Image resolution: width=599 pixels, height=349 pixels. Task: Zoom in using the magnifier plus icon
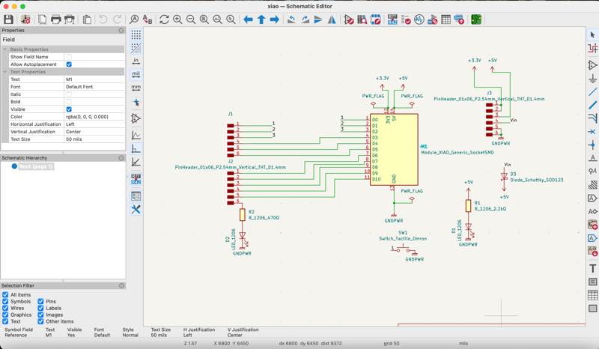[x=177, y=19]
